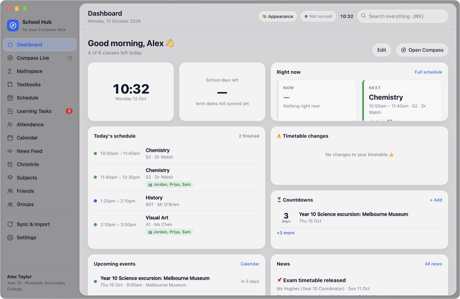460x299 pixels.
Task: Open the Chronicle page
Action: [x=40, y=164]
